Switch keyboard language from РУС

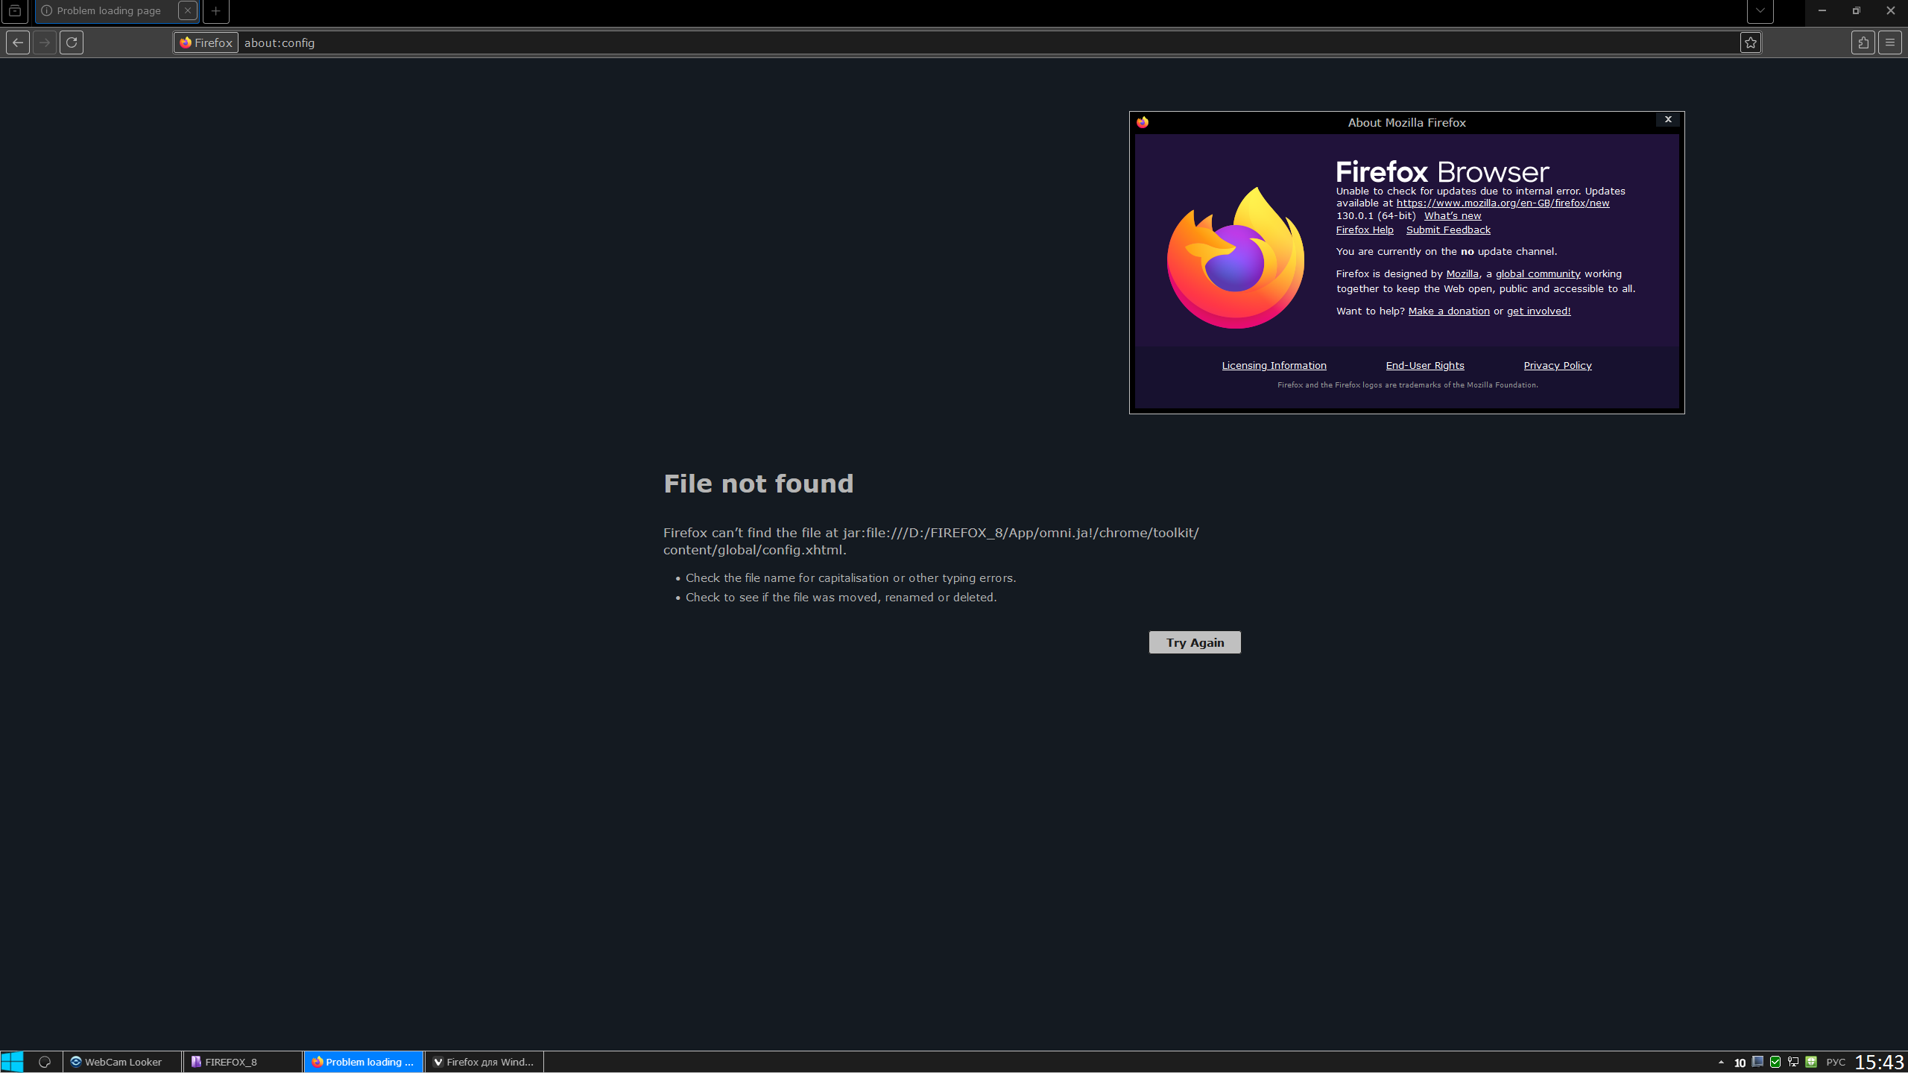point(1836,1062)
